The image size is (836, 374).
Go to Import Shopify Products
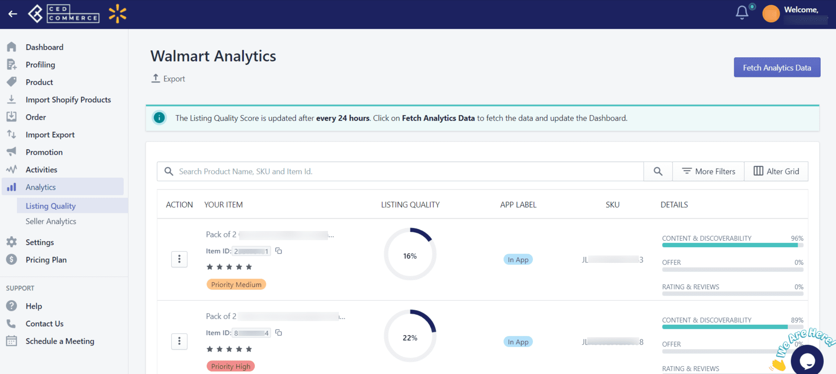point(68,100)
